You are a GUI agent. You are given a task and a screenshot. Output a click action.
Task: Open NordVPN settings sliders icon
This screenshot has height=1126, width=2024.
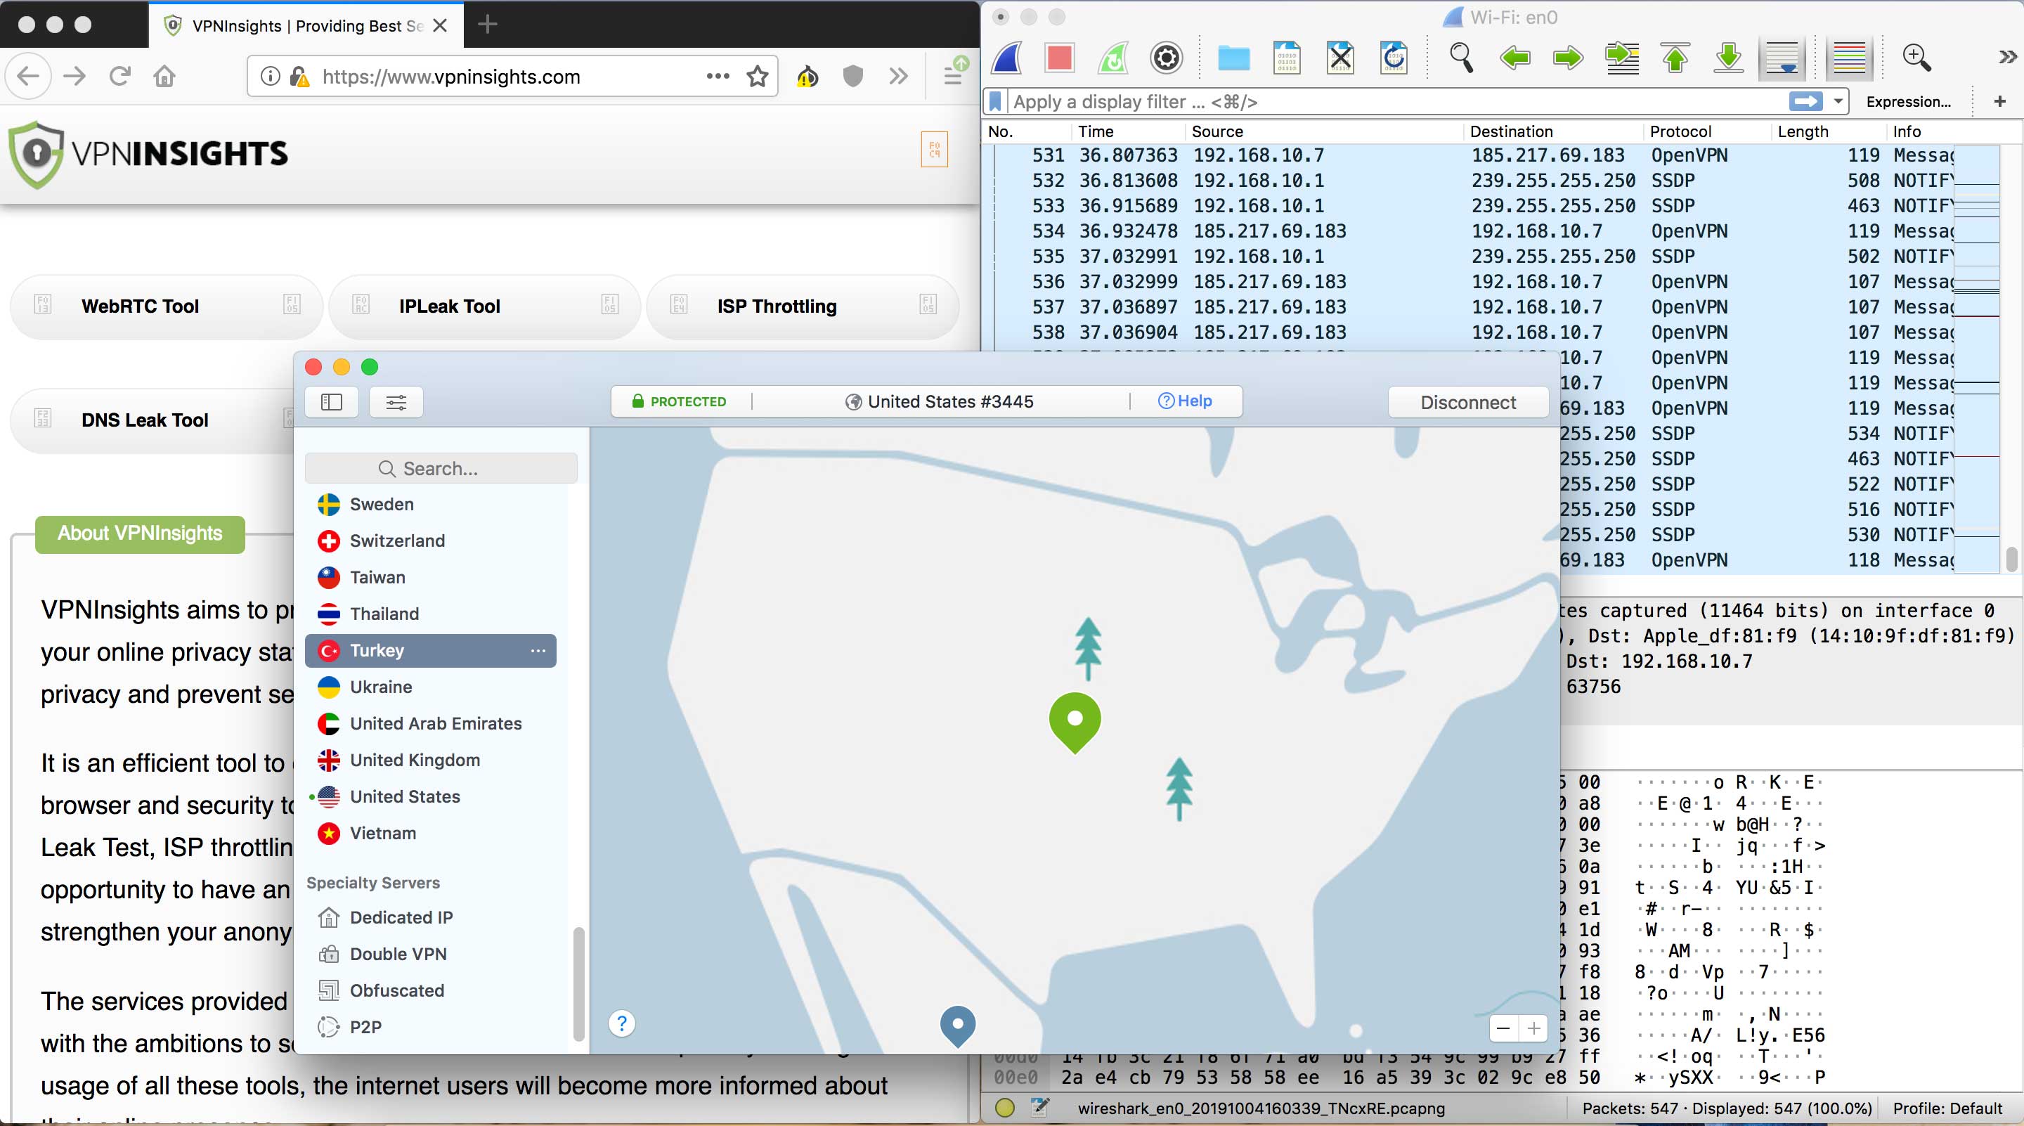[396, 402]
